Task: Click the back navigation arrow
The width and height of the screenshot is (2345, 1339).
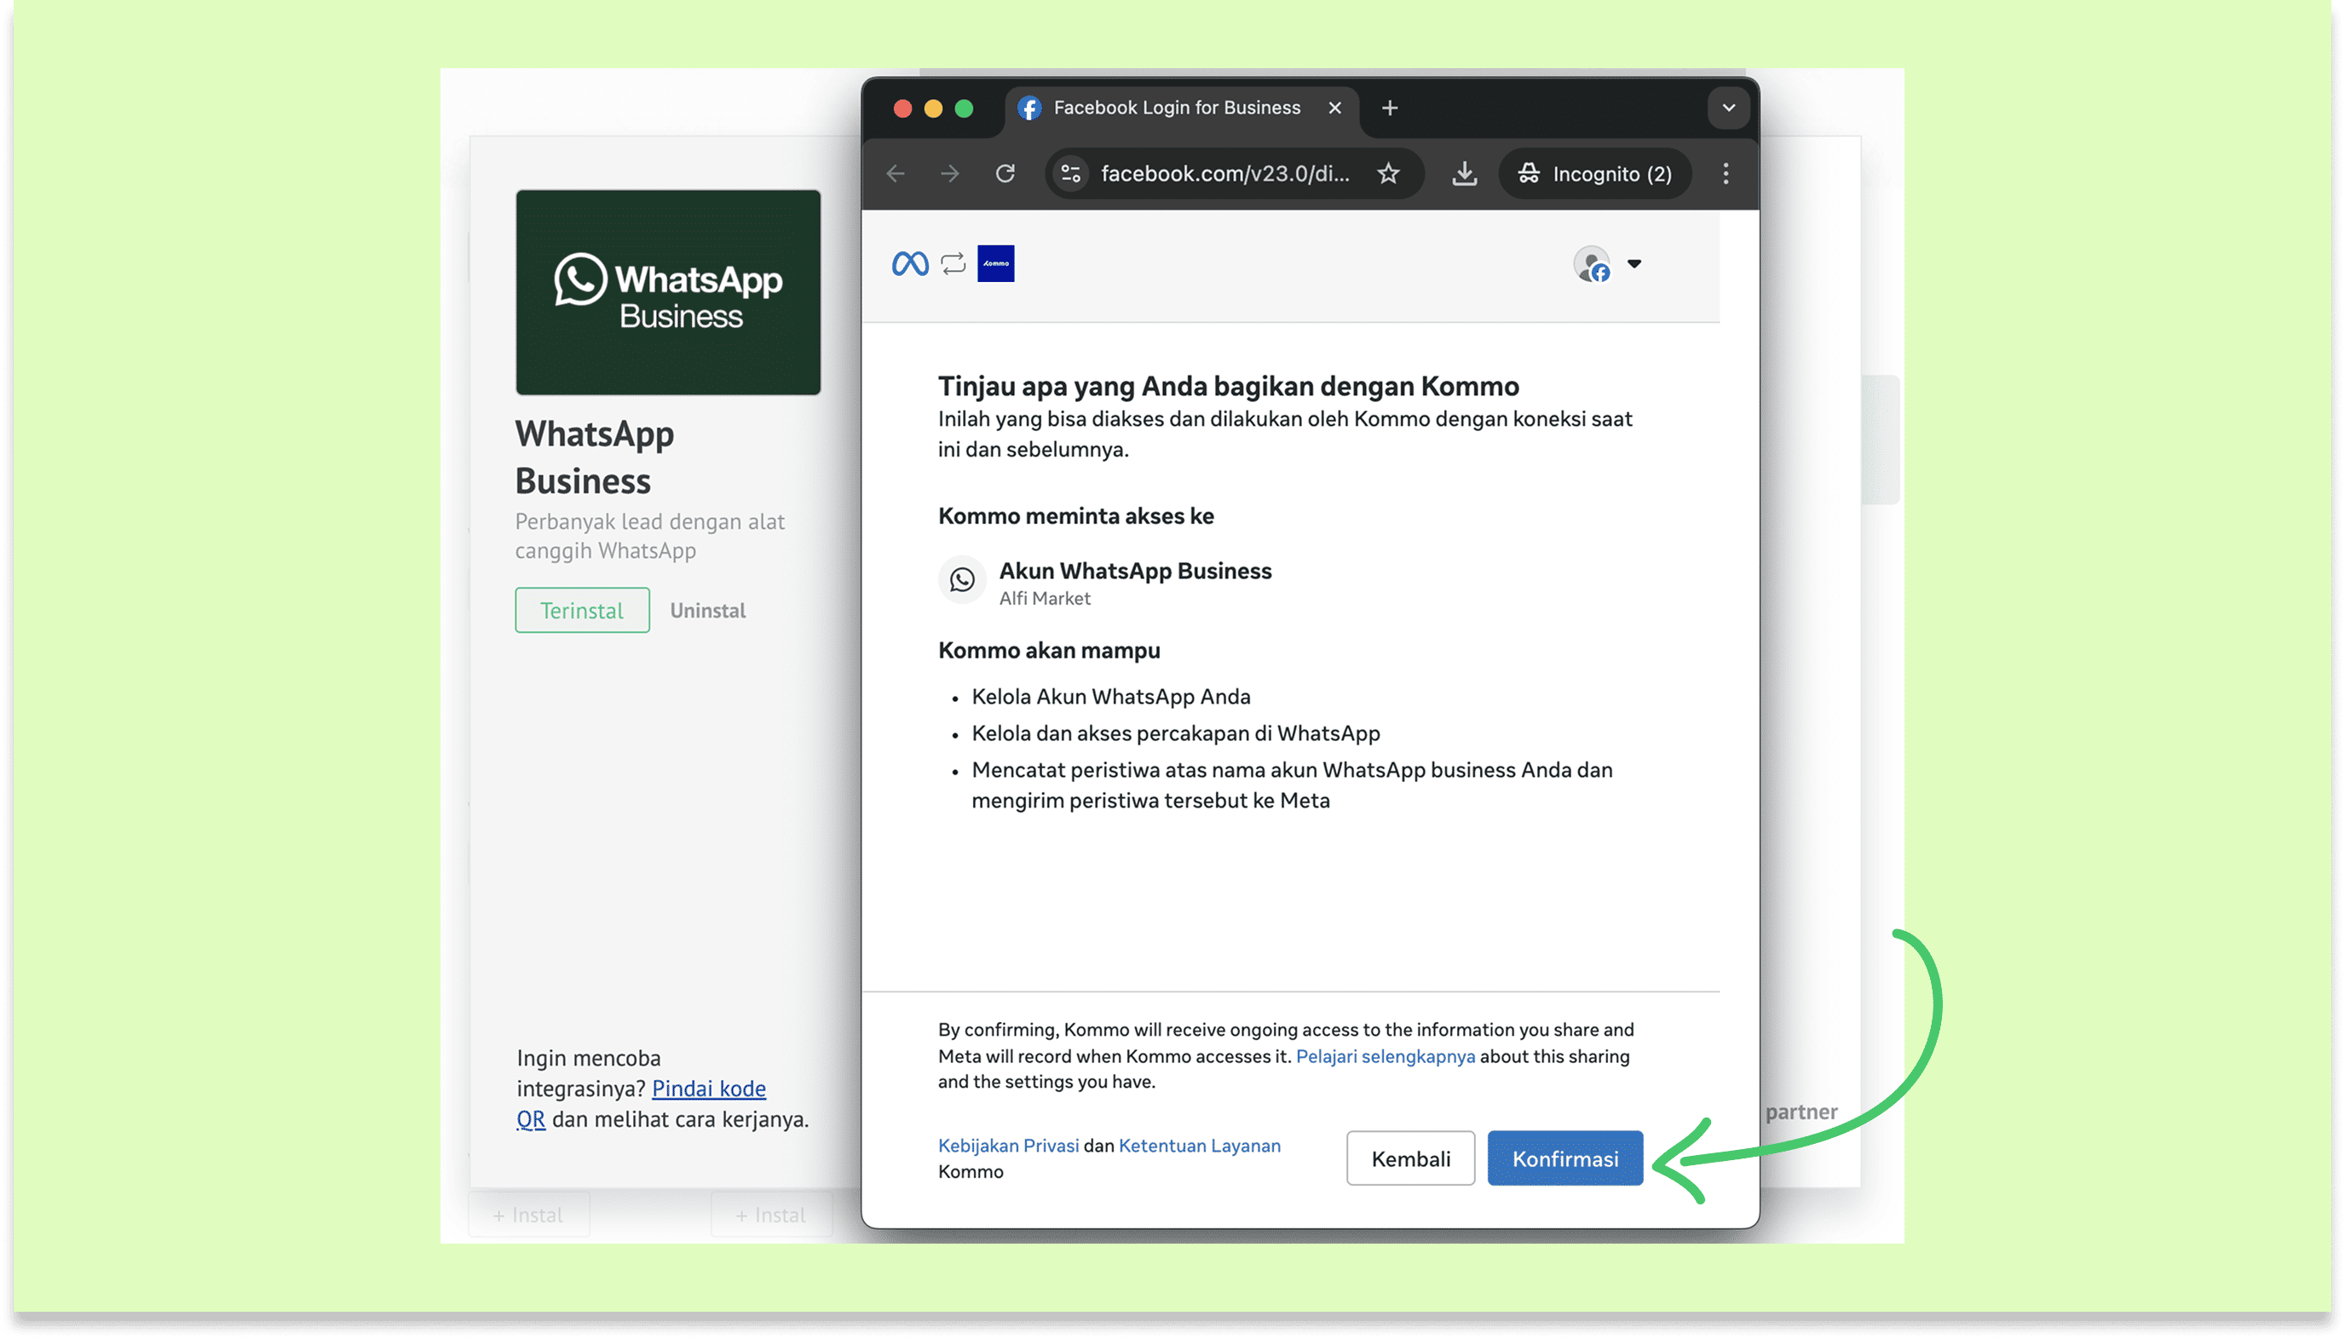Action: point(895,174)
